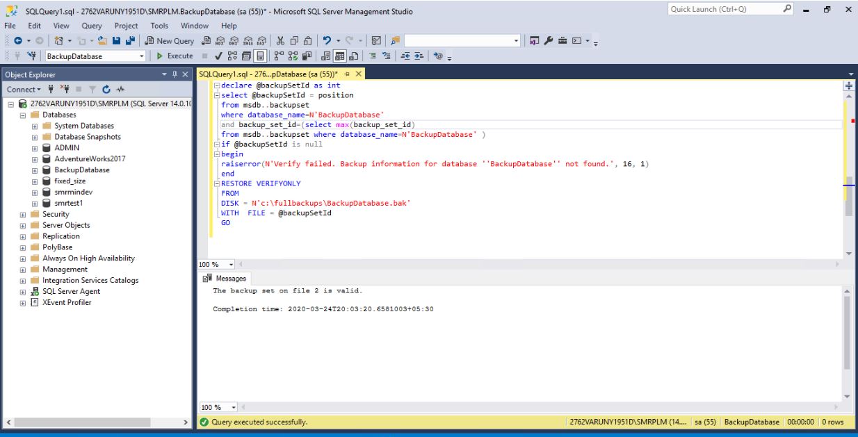858x437 pixels.
Task: Click in the Quick Launch search box
Action: (730, 9)
